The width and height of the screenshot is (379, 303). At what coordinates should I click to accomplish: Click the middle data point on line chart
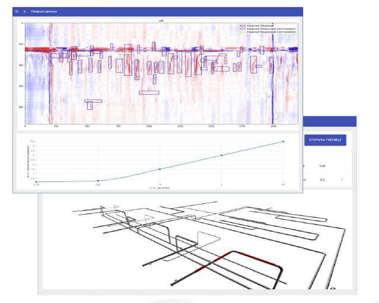[160, 169]
